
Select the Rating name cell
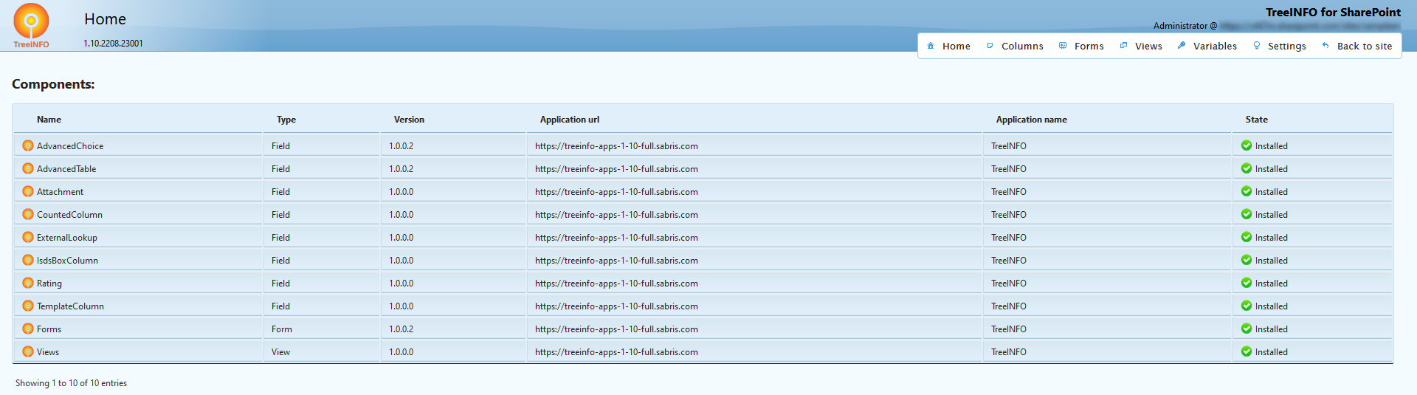point(138,283)
